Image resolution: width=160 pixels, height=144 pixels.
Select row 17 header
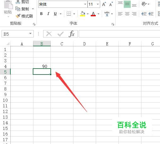[x=5, y=140]
